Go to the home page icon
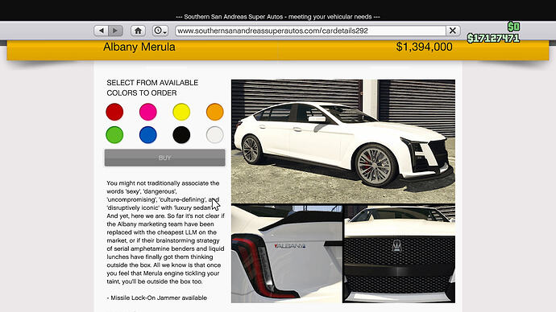556x312 pixels. click(x=138, y=31)
